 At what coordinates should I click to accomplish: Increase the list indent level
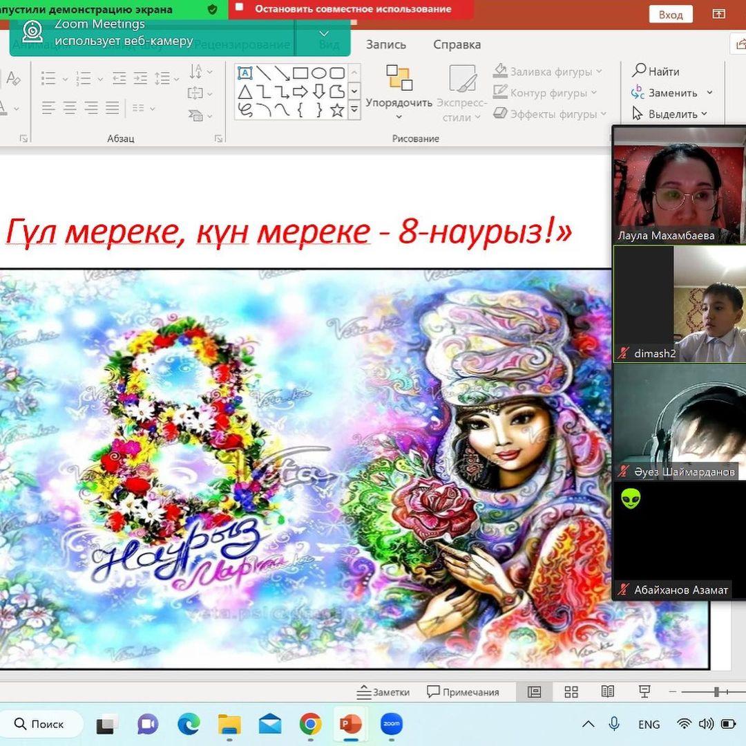point(140,78)
